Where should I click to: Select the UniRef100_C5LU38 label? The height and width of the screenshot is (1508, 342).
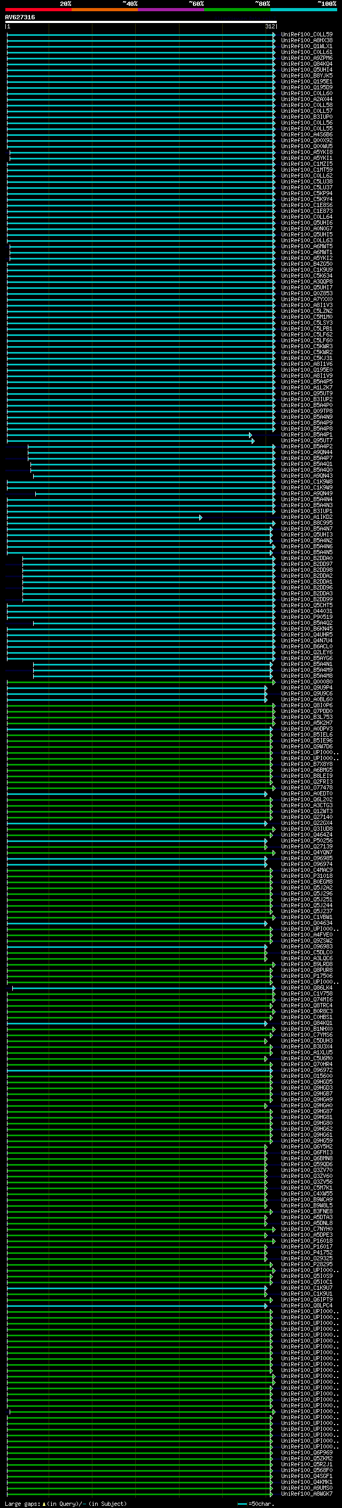click(x=307, y=181)
